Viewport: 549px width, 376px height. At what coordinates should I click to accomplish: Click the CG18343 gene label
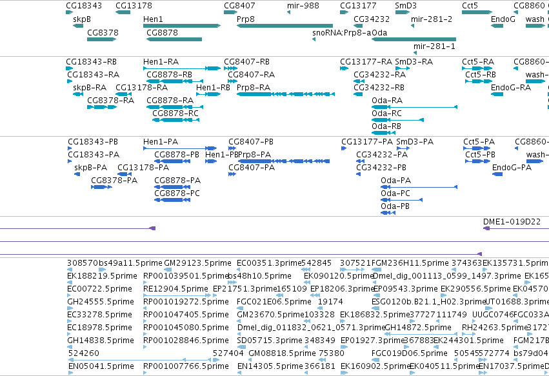click(x=84, y=6)
